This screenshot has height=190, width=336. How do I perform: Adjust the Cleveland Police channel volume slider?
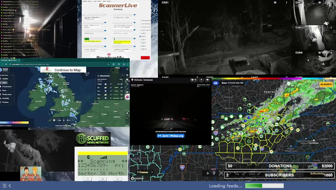click(x=134, y=47)
